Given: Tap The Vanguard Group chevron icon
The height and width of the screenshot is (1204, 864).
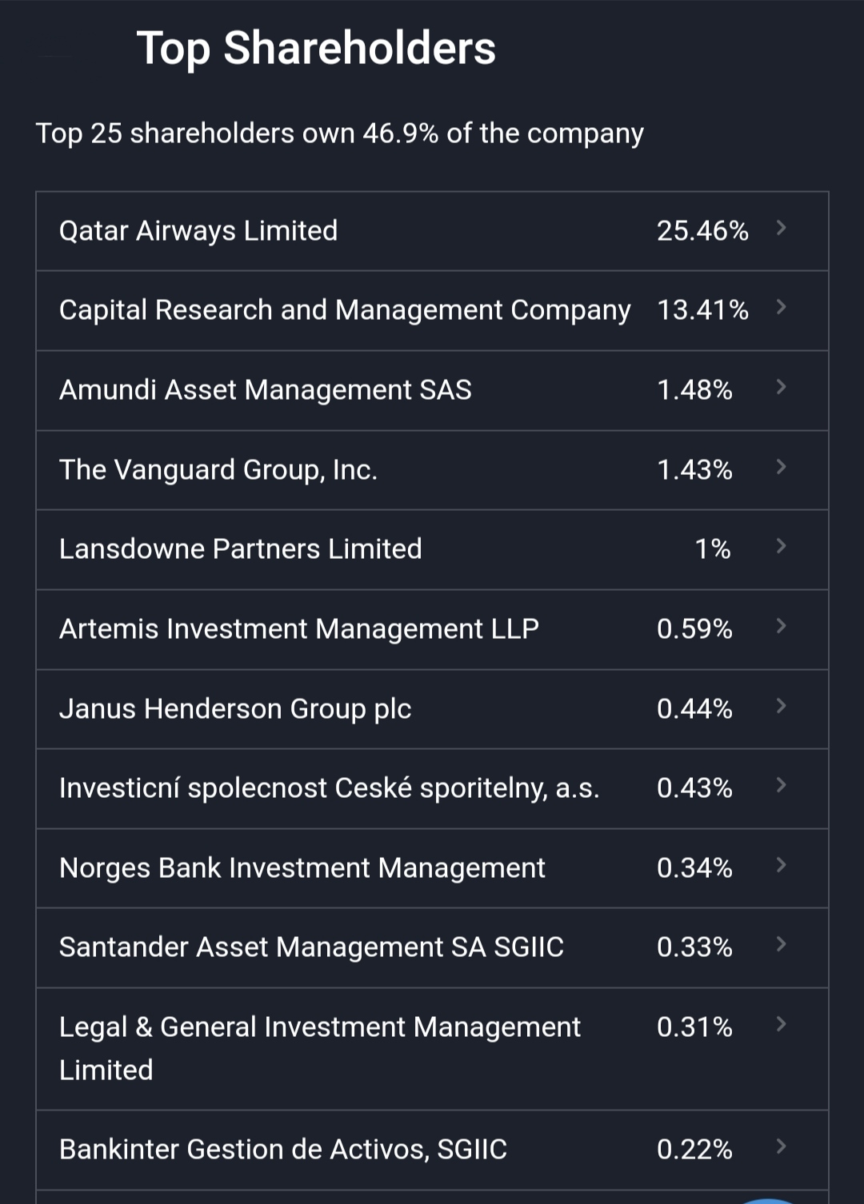Looking at the screenshot, I should point(782,467).
